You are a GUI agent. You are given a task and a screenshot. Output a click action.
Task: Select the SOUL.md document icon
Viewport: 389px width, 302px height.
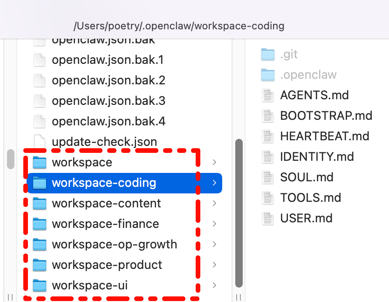click(x=268, y=178)
